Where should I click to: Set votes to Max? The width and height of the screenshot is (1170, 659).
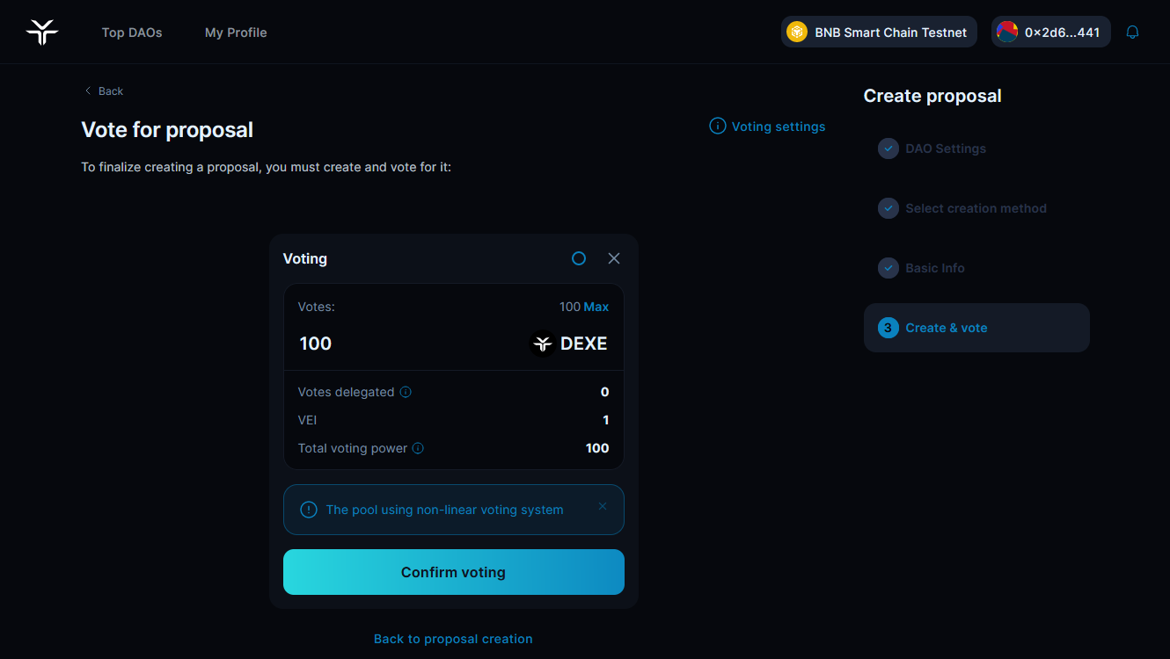coord(596,307)
